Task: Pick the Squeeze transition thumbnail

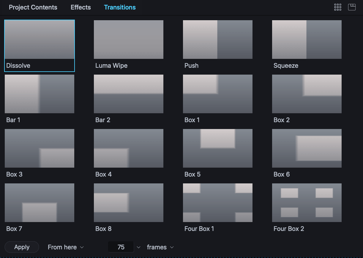Action: pyautogui.click(x=307, y=40)
